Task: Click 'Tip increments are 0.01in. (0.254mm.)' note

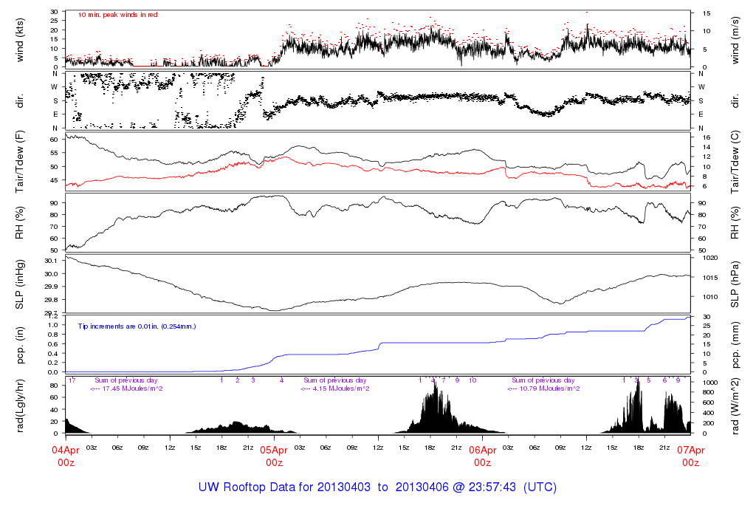Action: (x=137, y=326)
